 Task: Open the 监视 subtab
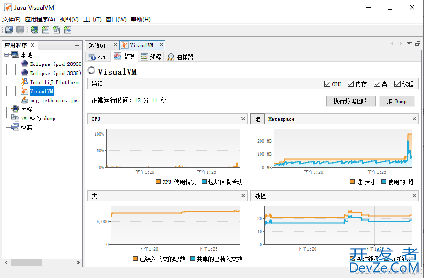124,56
